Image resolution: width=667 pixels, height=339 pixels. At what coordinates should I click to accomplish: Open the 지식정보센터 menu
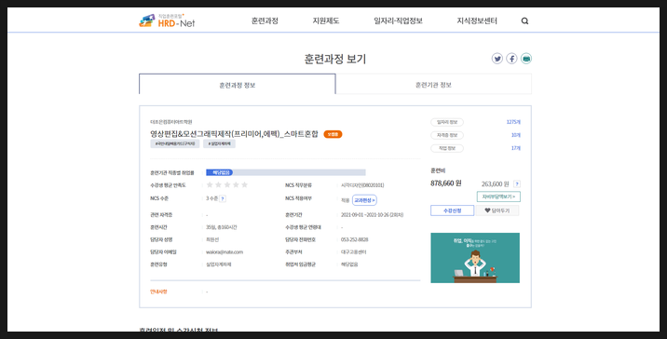coord(477,20)
